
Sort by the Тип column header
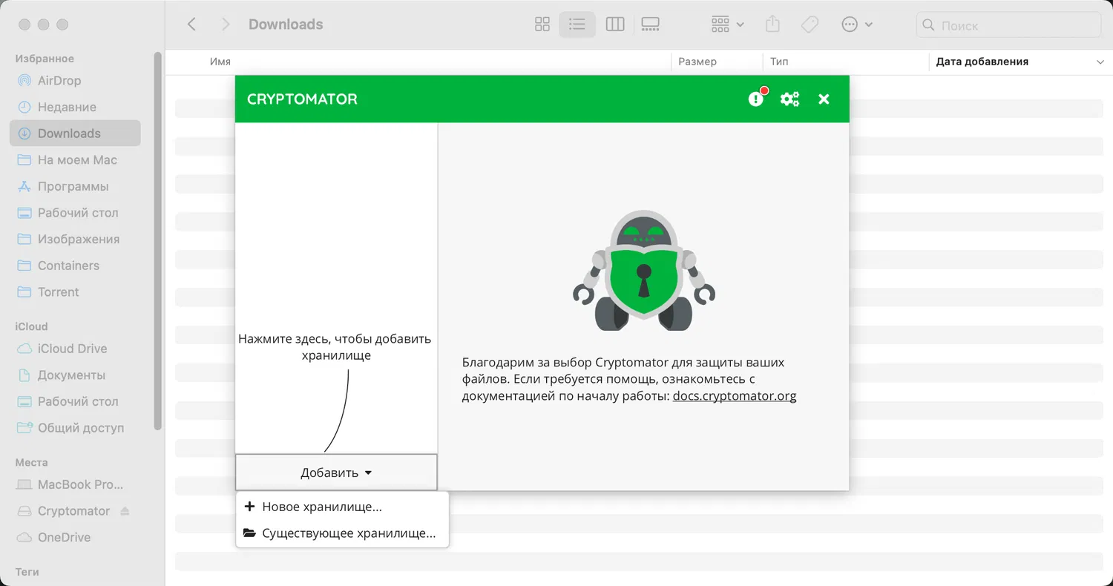click(x=779, y=62)
